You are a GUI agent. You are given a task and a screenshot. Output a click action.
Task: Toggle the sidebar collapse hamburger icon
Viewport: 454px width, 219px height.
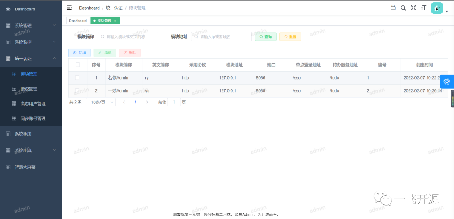[69, 8]
